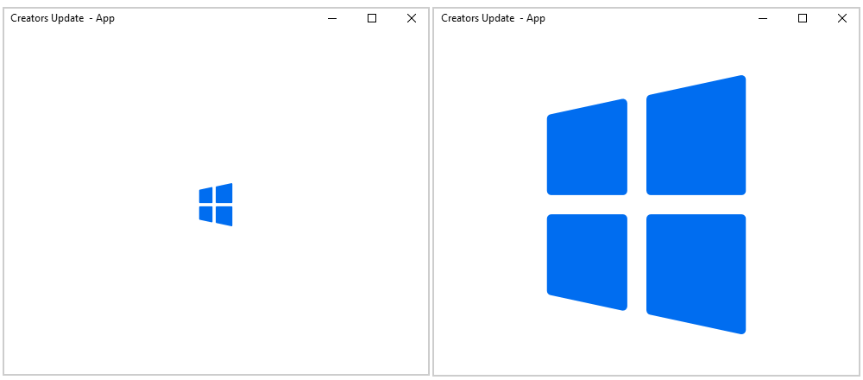Click 'Creators Update - App' title in left window
The width and height of the screenshot is (863, 380).
(x=63, y=18)
